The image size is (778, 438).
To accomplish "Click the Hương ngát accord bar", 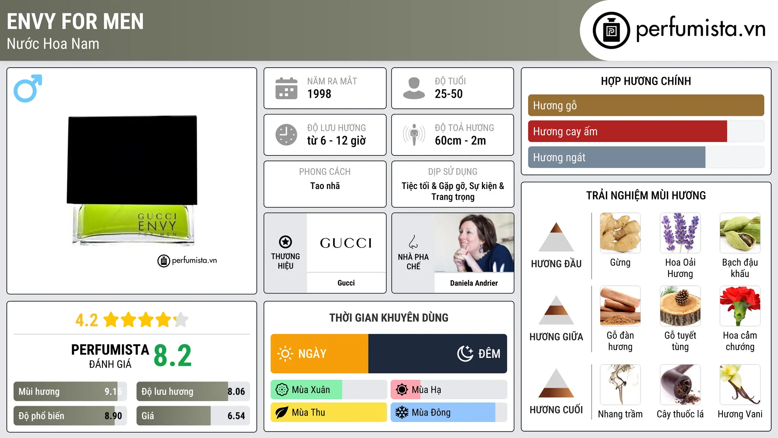I will click(646, 157).
